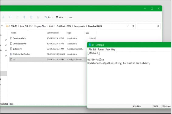Navigate to QuickBooks 2024 breadcrumb
Viewport: 172px width, 114px height.
click(64, 26)
